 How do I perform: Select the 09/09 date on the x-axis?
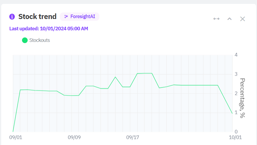[74, 138]
